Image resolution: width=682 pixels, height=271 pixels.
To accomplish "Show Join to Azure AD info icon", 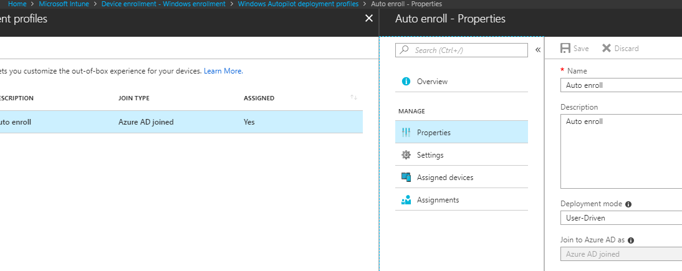I will click(x=631, y=240).
